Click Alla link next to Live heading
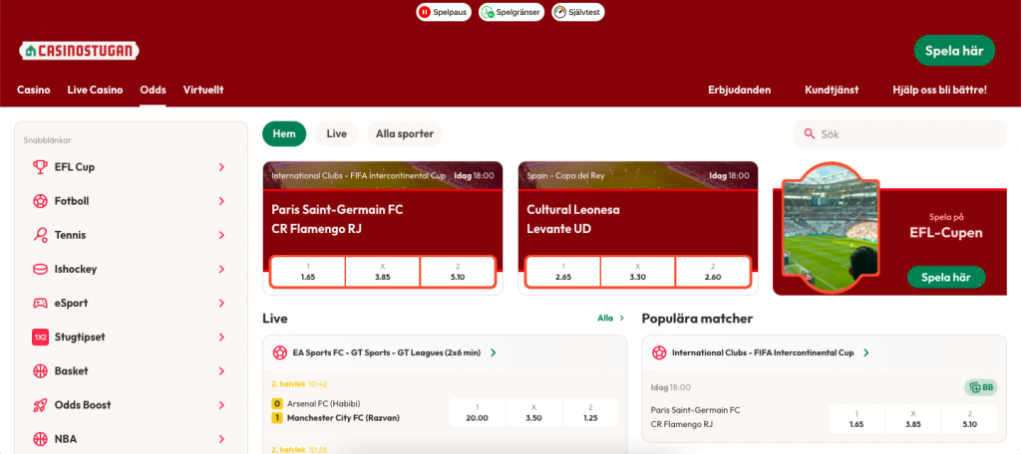Viewport: 1021px width, 454px height. pos(611,318)
